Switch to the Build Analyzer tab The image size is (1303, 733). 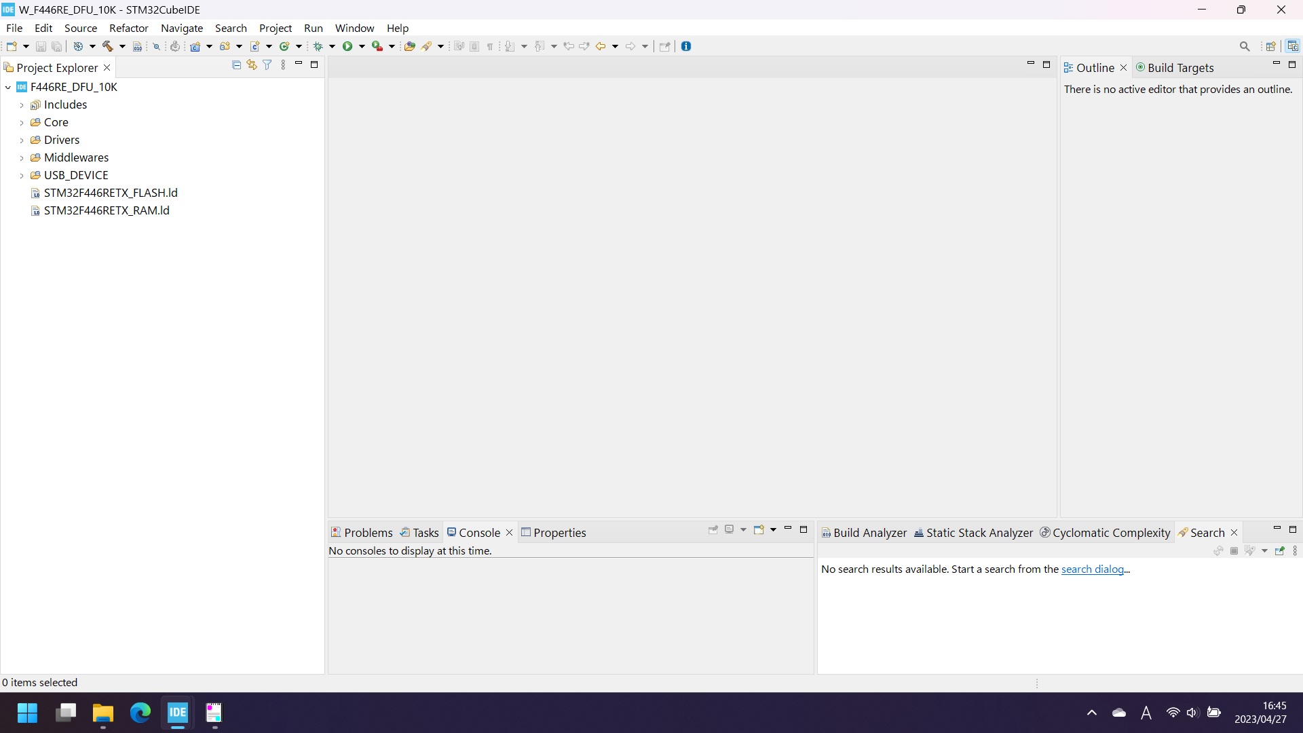point(864,533)
